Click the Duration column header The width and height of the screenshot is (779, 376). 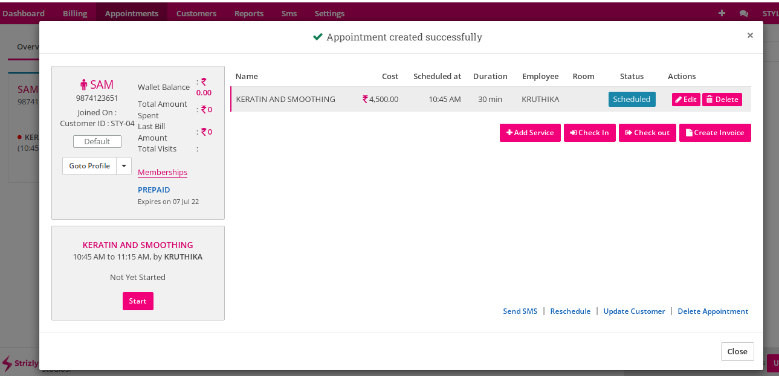coord(490,76)
